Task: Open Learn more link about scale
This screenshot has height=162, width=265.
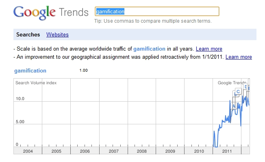Action: (209, 49)
